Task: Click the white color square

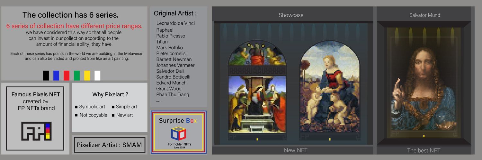Action: tap(97, 76)
